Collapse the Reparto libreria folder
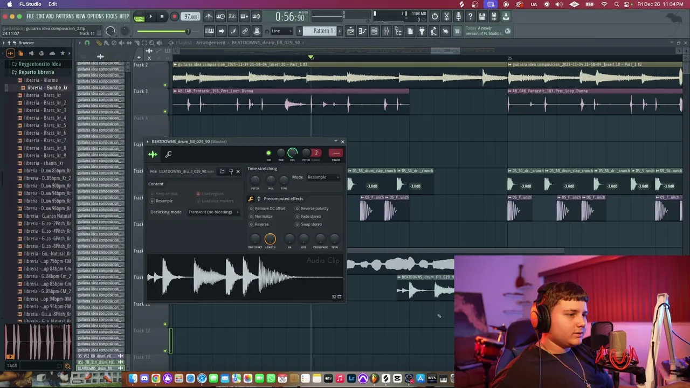The image size is (690, 388). point(36,72)
